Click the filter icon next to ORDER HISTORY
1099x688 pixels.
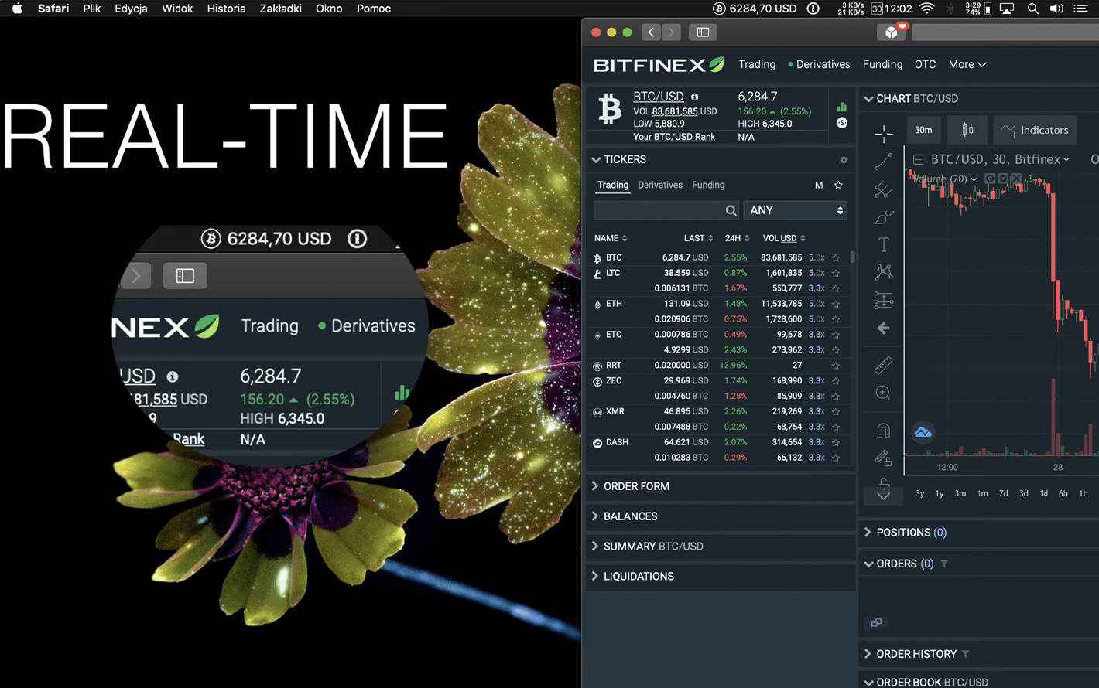965,654
